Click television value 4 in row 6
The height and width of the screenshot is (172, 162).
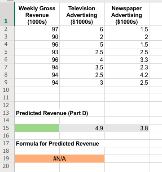[x=82, y=60]
